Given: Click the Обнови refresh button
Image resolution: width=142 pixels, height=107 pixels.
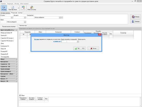Looking at the screenshot, I should pos(136,17).
